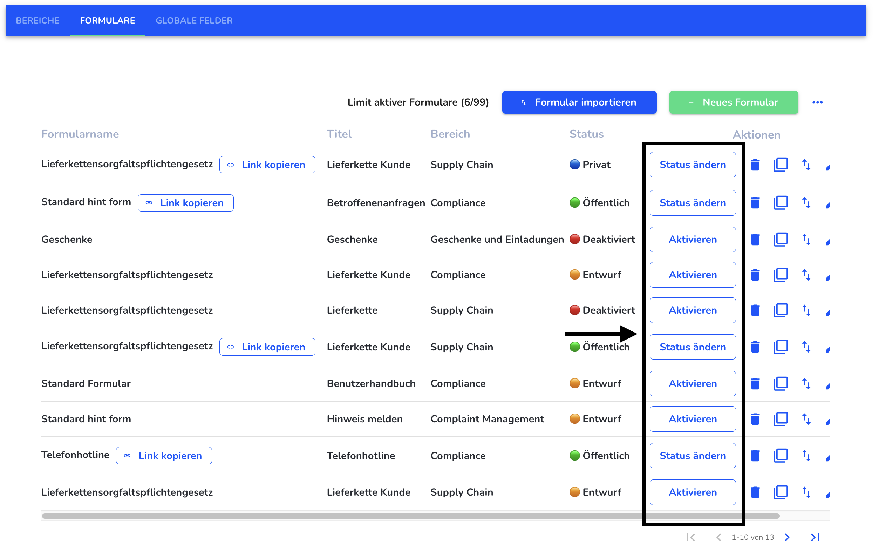
Task: Open the three-dot more options menu
Action: click(817, 102)
